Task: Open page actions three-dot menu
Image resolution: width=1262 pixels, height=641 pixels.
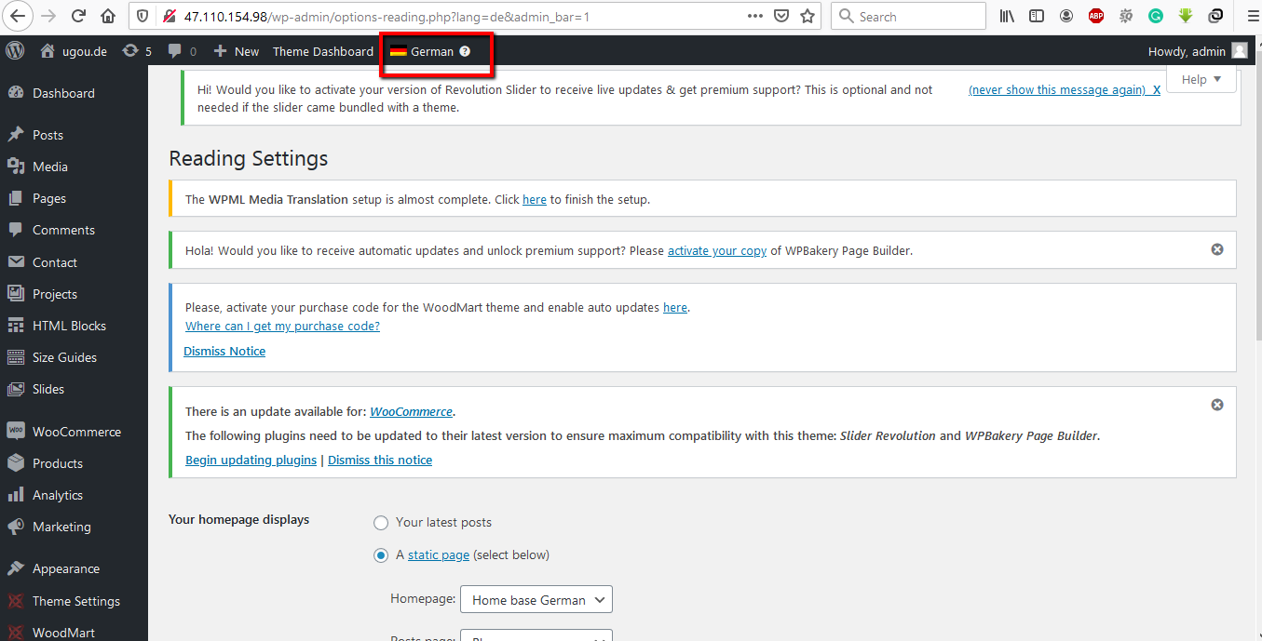Action: (x=755, y=16)
